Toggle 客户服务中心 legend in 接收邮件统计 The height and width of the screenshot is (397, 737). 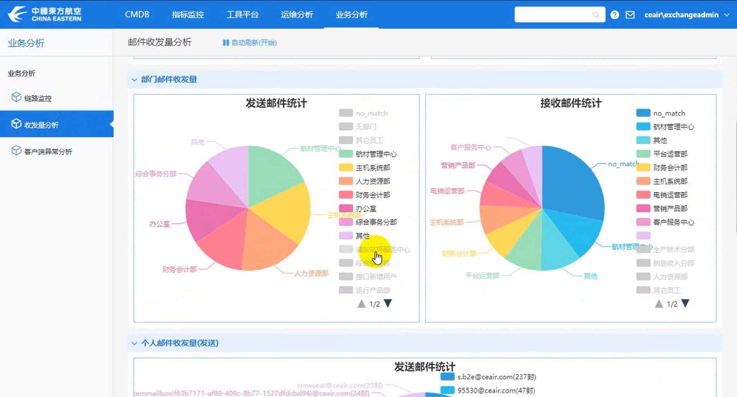tap(665, 222)
